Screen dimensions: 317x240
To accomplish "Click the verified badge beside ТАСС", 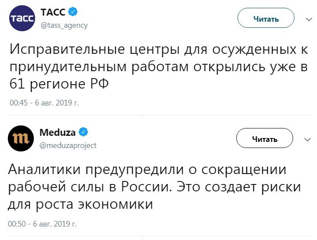I will [x=73, y=11].
